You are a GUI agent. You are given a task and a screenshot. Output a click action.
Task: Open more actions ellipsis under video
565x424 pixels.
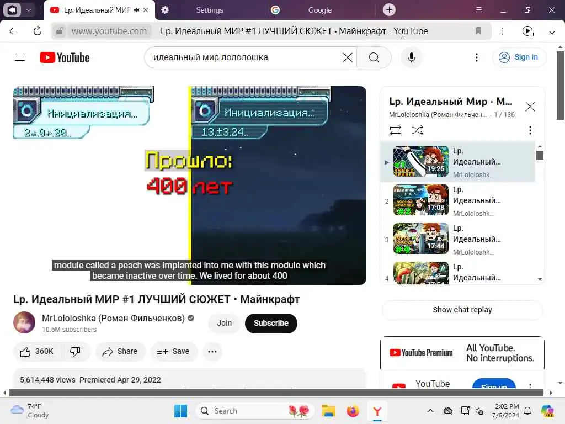coord(212,352)
